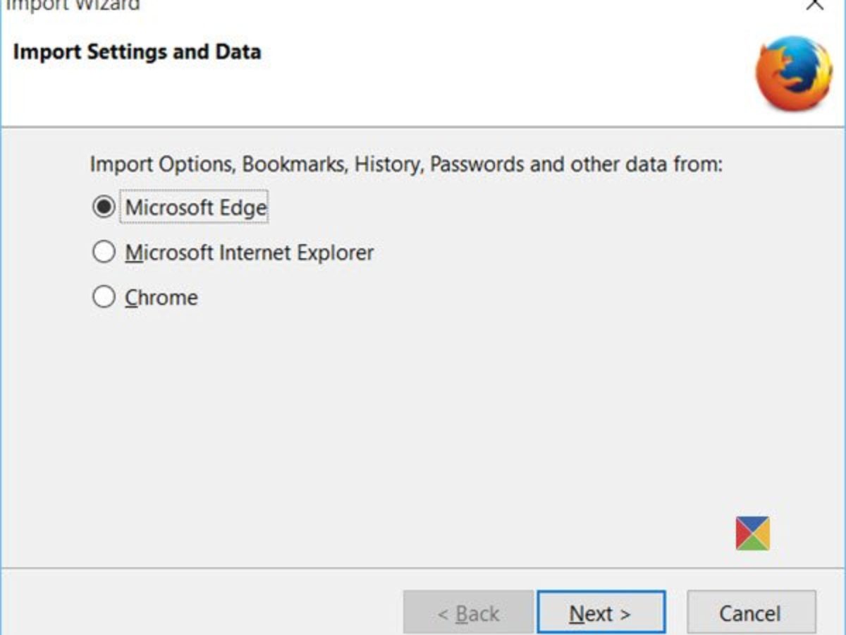The height and width of the screenshot is (635, 846).
Task: Click the "Chrome" option label text
Action: (x=161, y=297)
